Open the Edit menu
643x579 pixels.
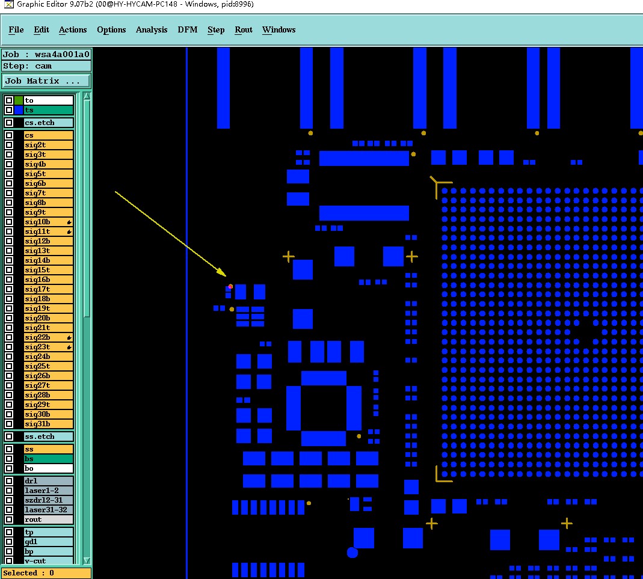pyautogui.click(x=41, y=30)
